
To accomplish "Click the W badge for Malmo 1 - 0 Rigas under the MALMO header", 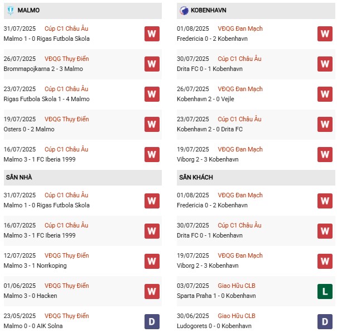I will (x=152, y=34).
